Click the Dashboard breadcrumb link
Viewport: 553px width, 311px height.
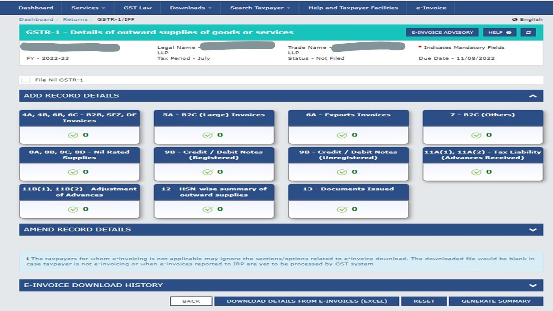[36, 19]
